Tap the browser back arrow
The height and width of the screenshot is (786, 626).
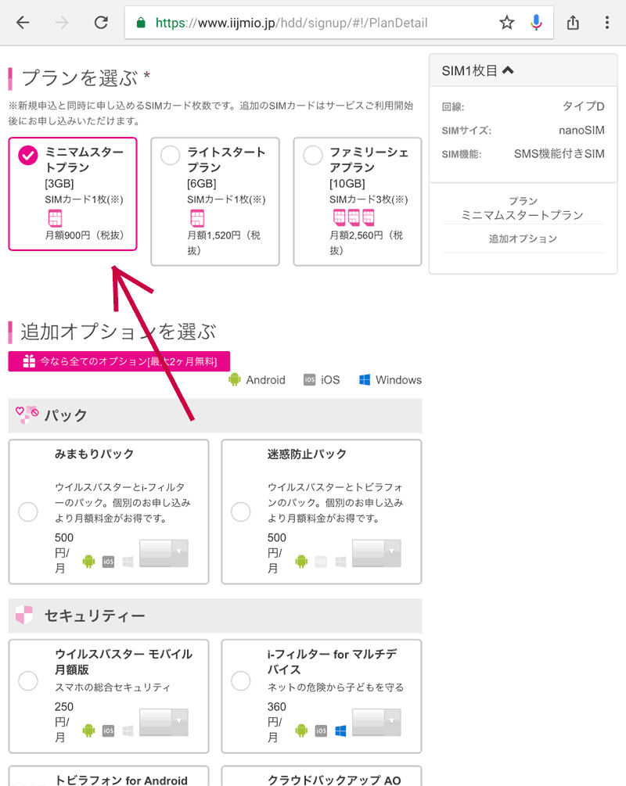[23, 23]
